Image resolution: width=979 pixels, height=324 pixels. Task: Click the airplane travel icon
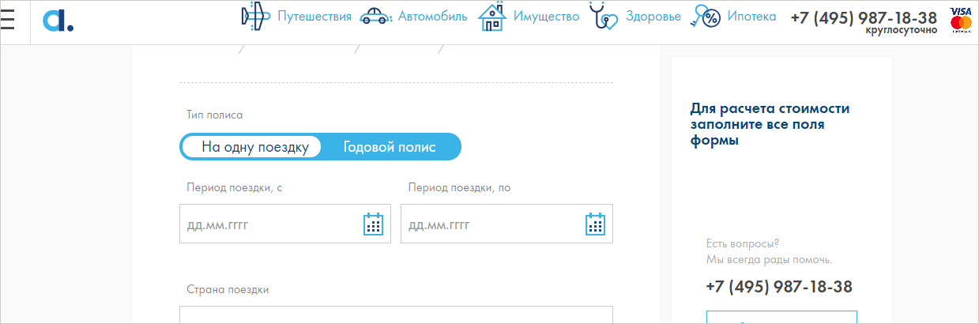255,17
